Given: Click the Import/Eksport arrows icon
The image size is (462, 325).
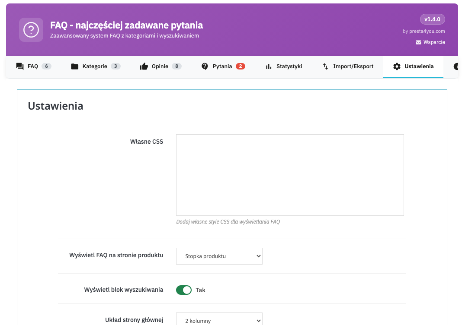Looking at the screenshot, I should [325, 66].
